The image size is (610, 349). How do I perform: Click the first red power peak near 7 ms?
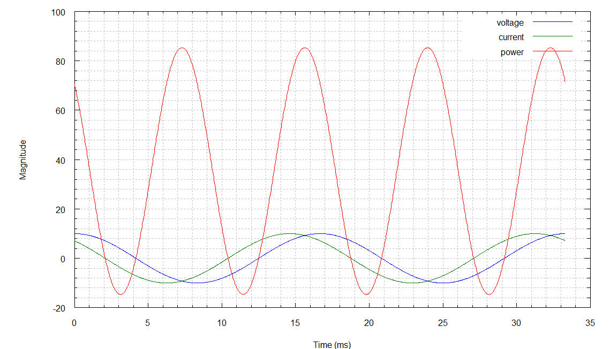coord(182,48)
